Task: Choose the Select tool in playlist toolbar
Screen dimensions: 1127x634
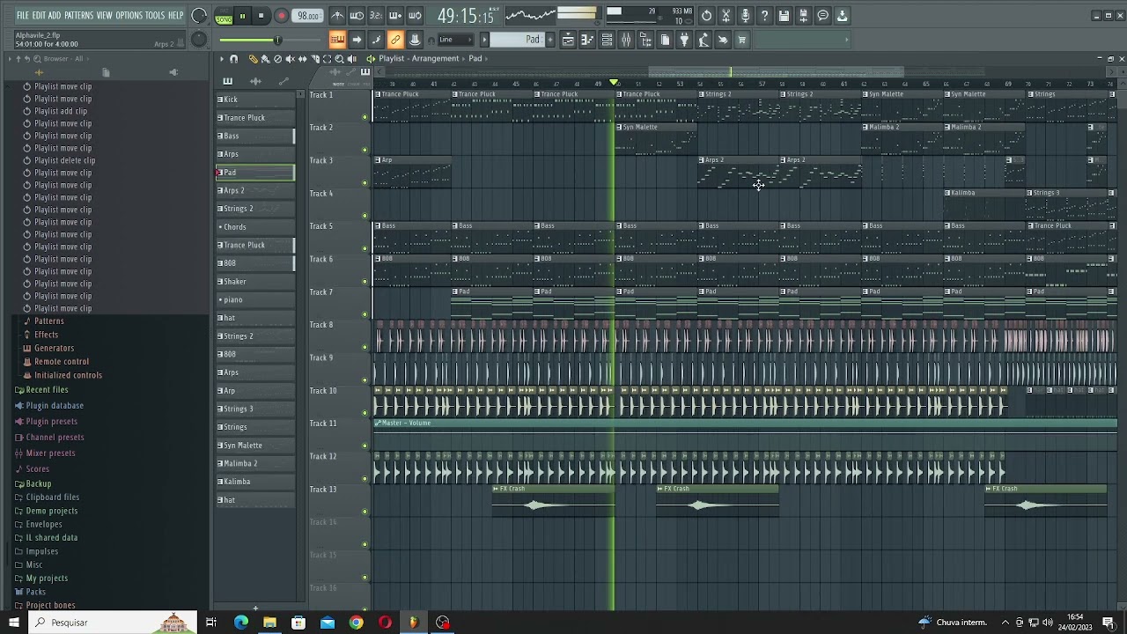Action: point(327,59)
